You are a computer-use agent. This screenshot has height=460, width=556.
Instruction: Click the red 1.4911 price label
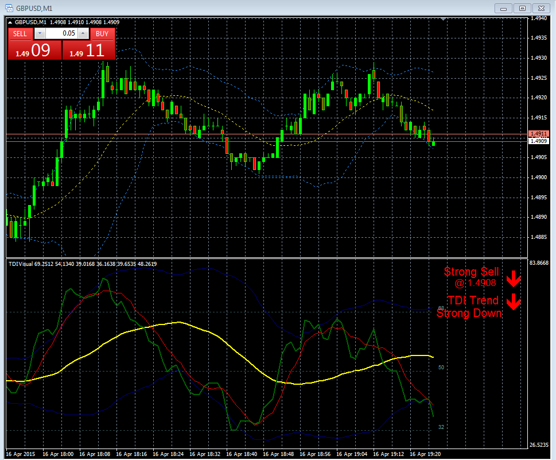click(539, 134)
